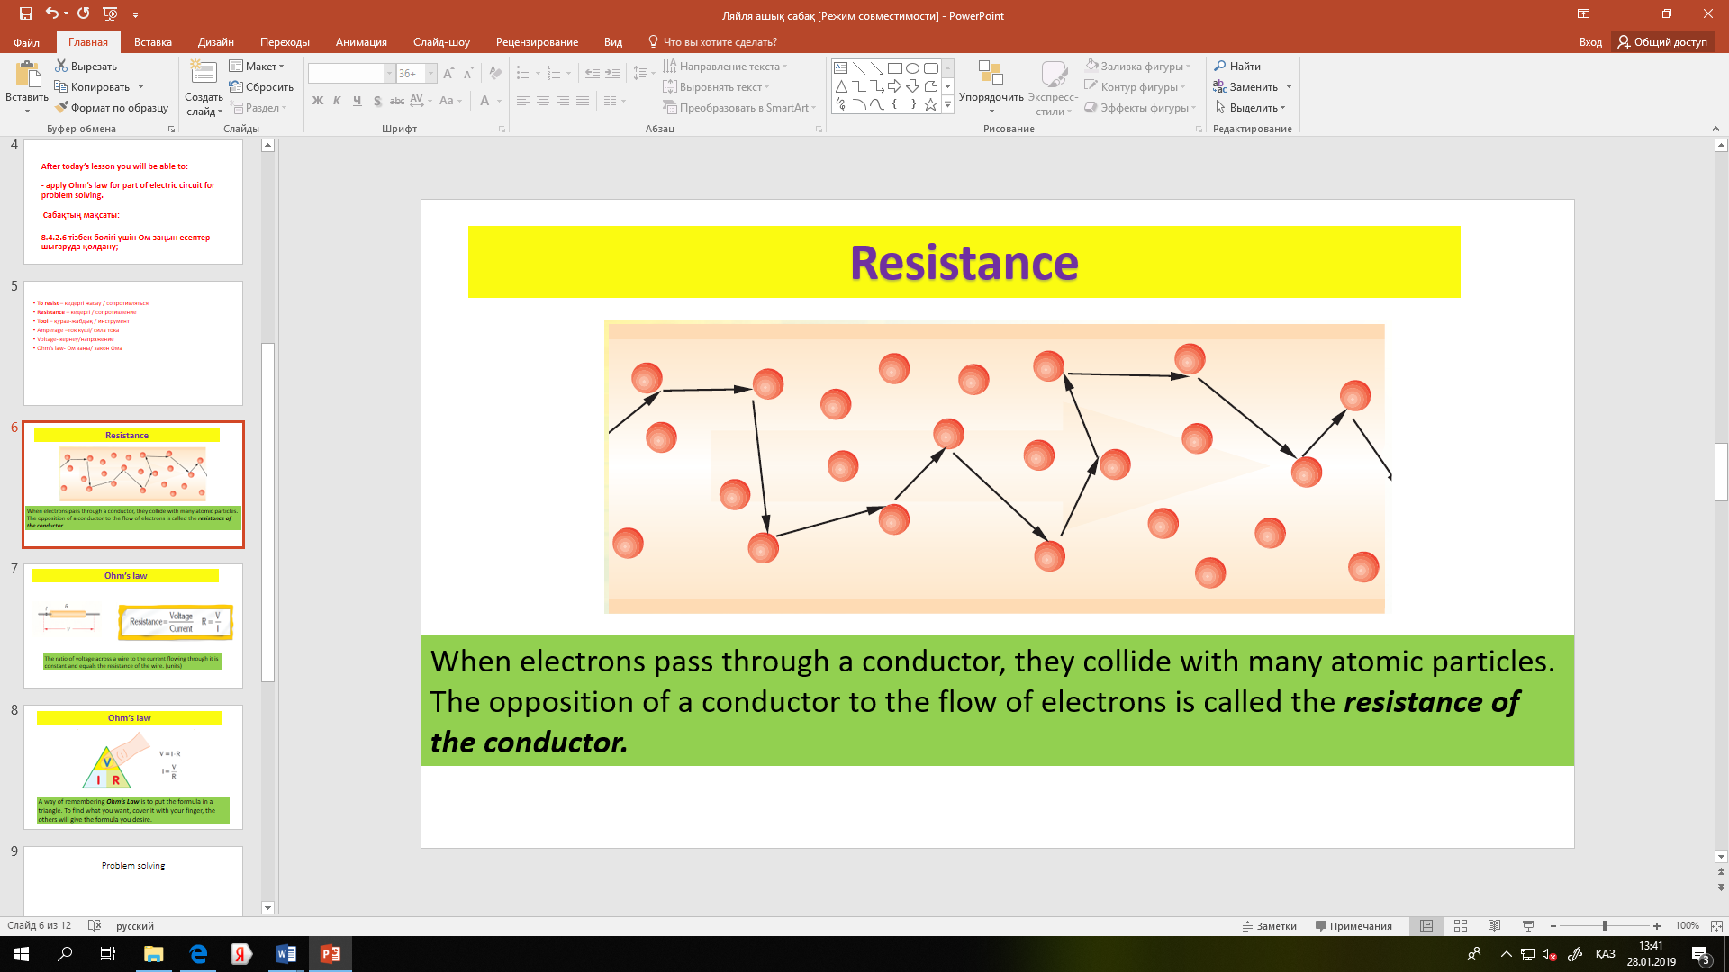Toggle italic text formatting
This screenshot has height=972, width=1729.
click(337, 101)
